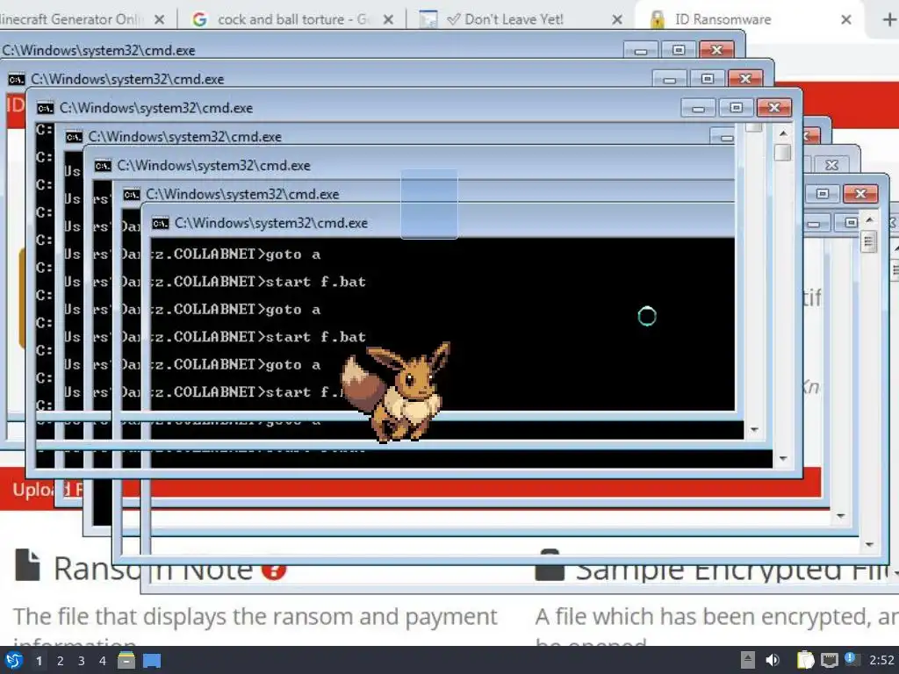
Task: Open the clipboard manager tray icon
Action: point(806,660)
